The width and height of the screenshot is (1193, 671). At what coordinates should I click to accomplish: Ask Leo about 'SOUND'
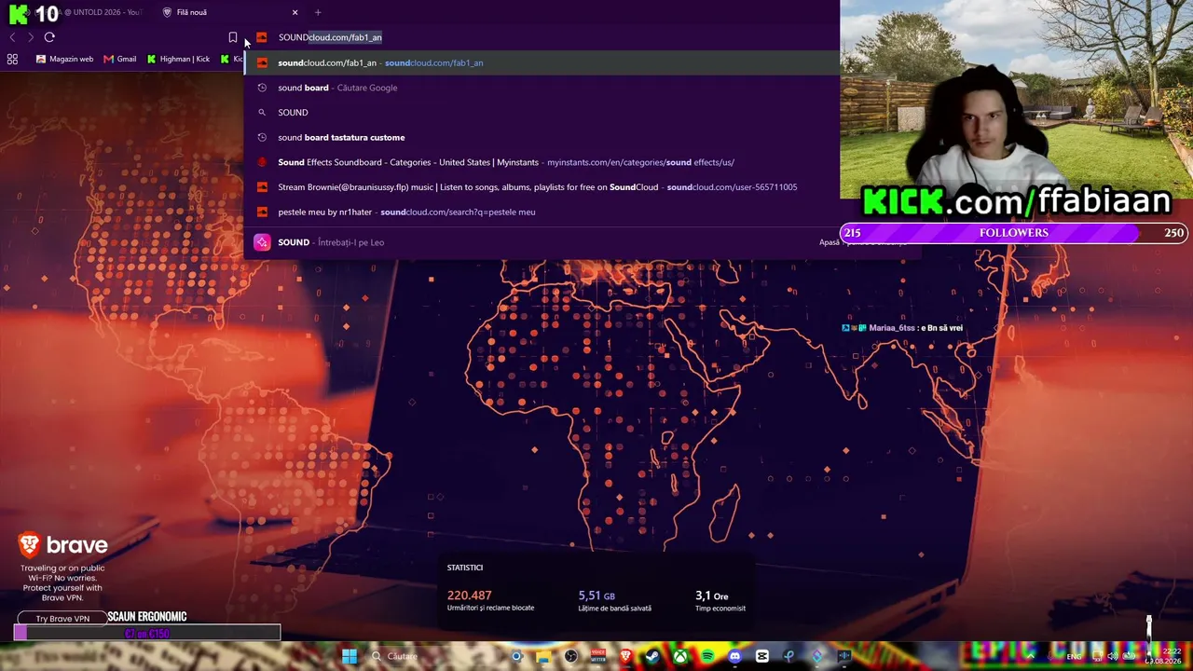point(542,242)
